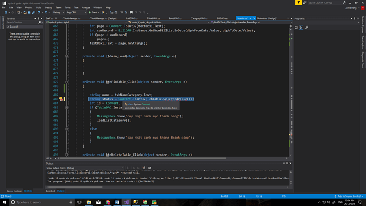Open the document tab overflow list arrow

291,18
